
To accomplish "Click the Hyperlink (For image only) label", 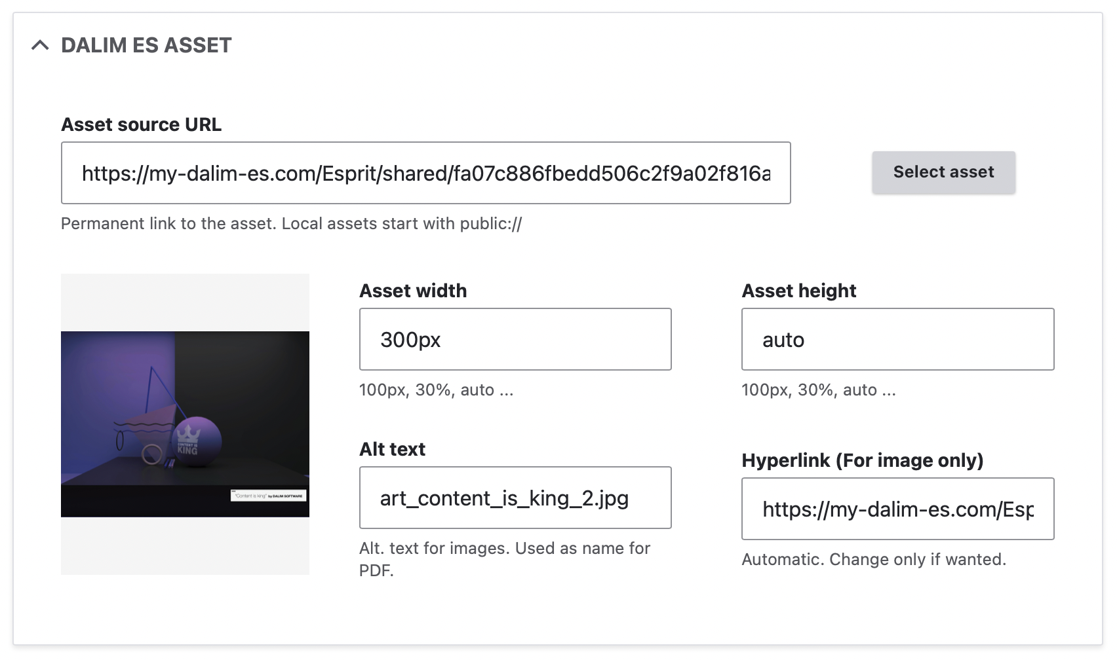I will tap(862, 460).
